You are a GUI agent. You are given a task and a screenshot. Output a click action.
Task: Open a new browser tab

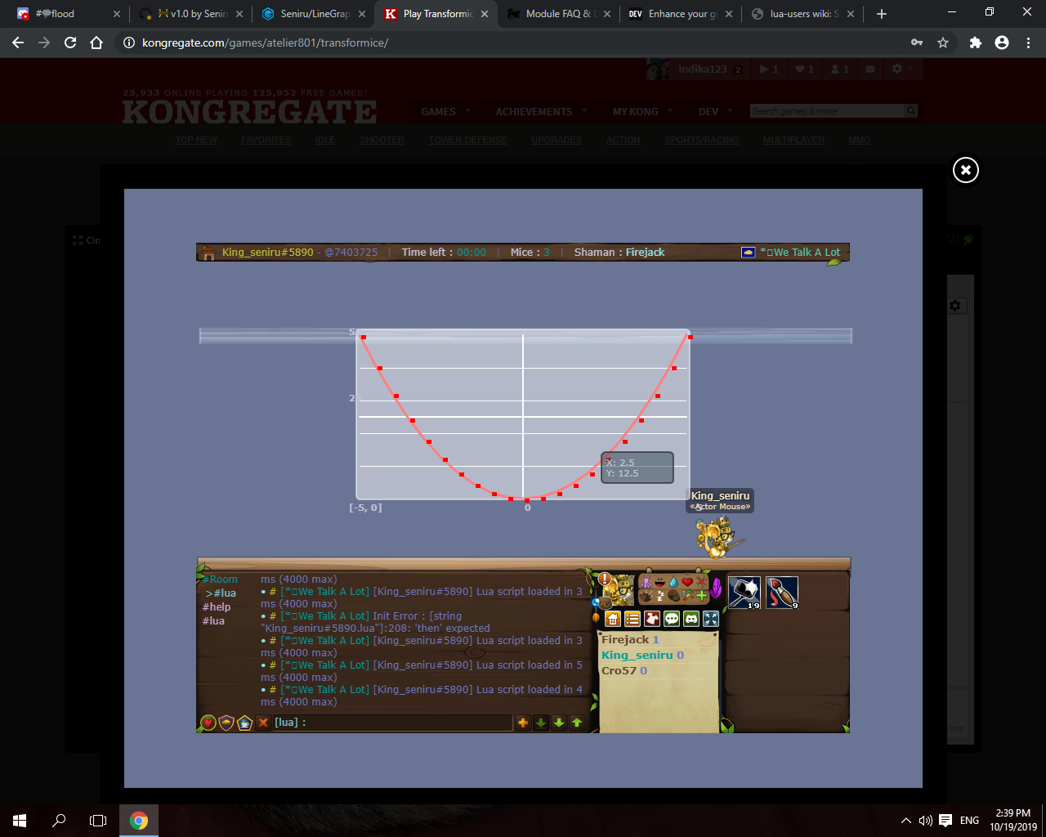coord(881,14)
